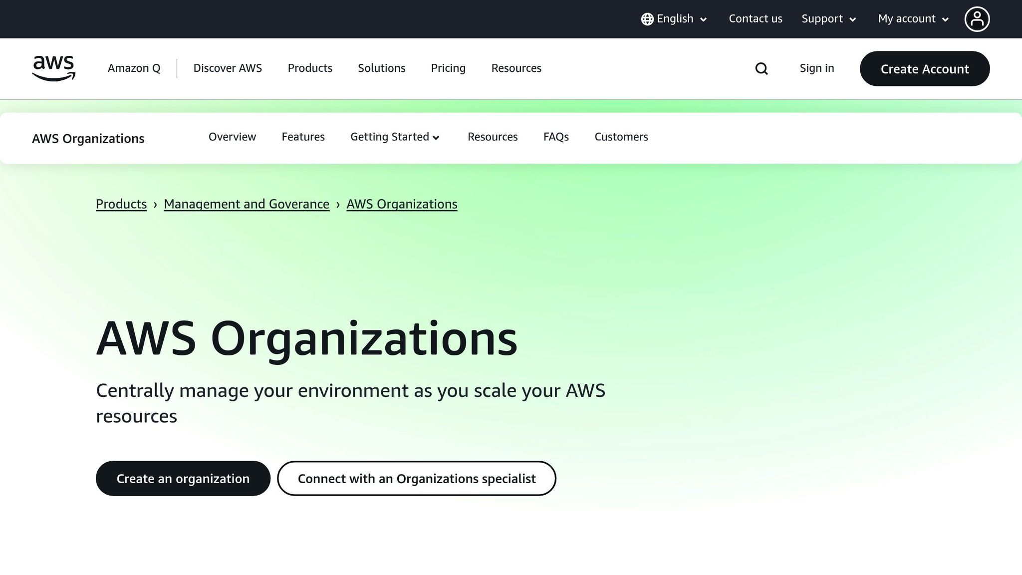Image resolution: width=1022 pixels, height=575 pixels.
Task: Open Amazon Q in the navigation
Action: 134,68
